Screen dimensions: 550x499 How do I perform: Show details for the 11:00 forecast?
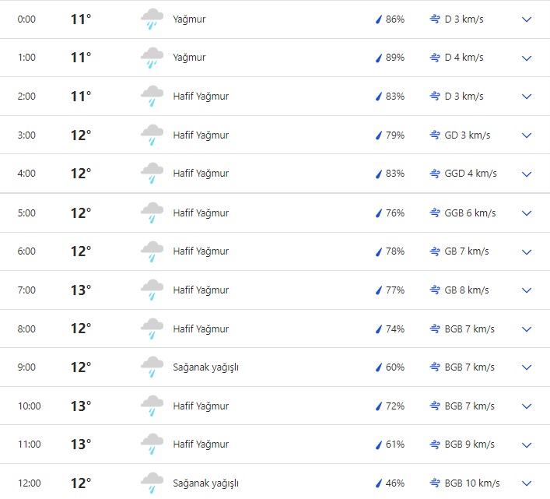527,445
